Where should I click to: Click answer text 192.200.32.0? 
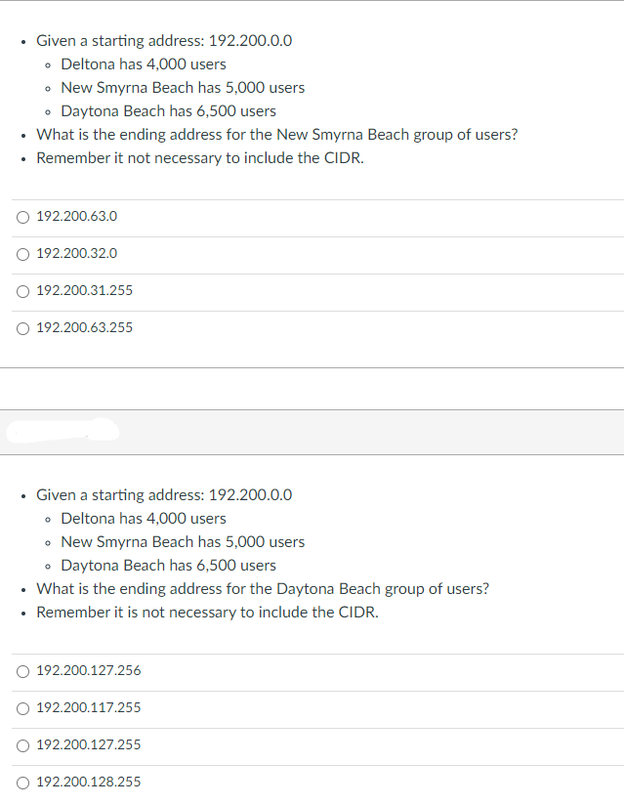(x=77, y=253)
